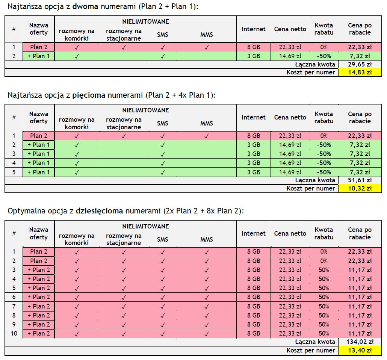Click "rozmowy na stacjonarne" header in two-number table

coord(124,35)
